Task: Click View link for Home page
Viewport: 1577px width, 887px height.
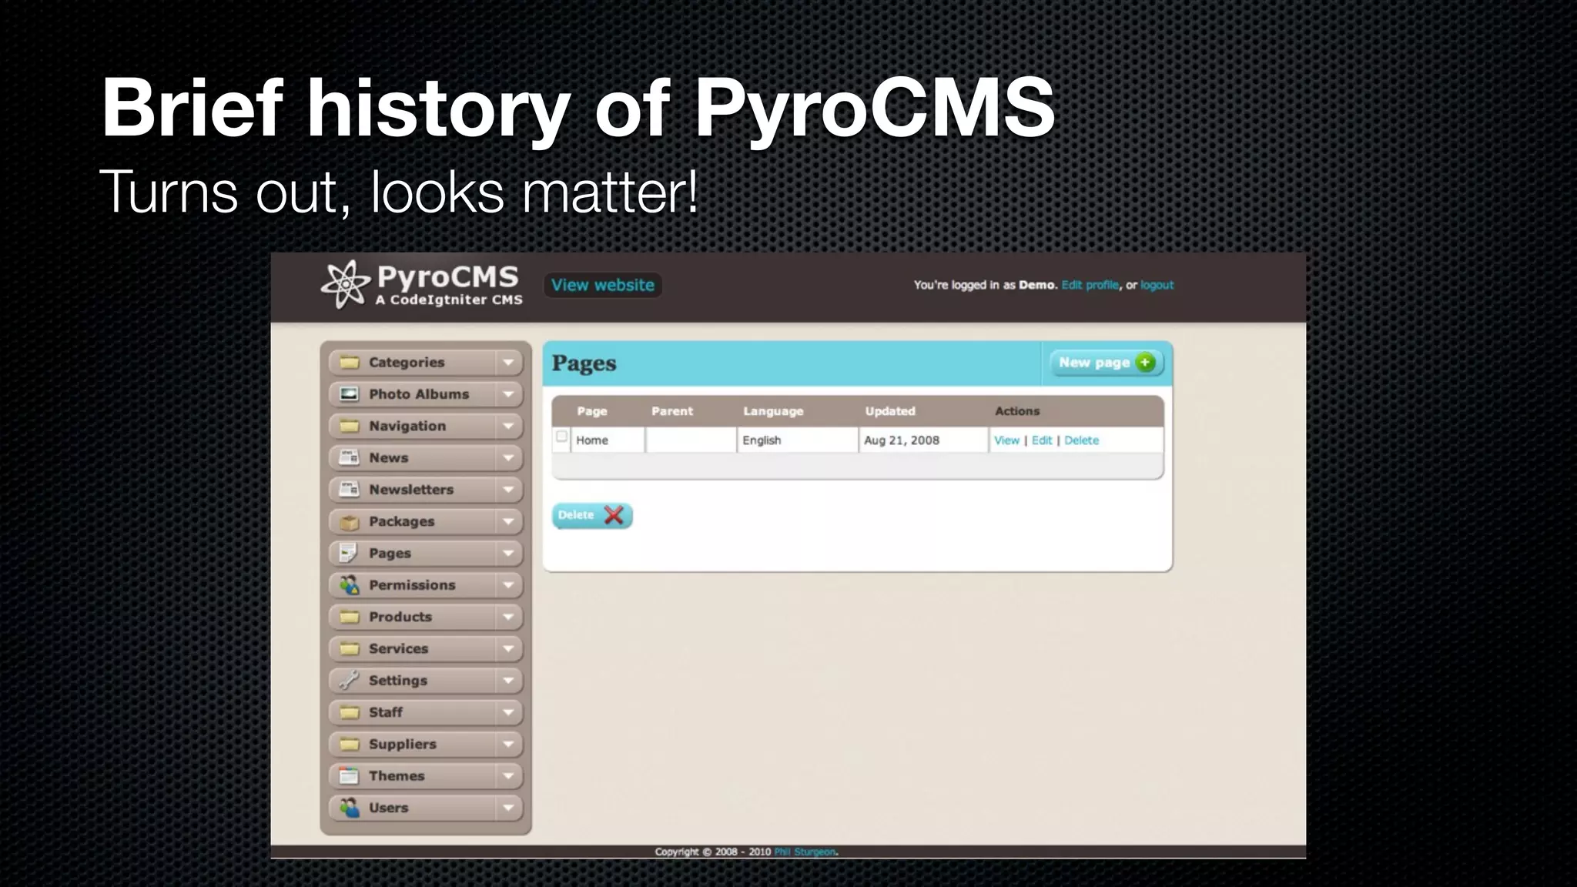Action: click(1006, 440)
